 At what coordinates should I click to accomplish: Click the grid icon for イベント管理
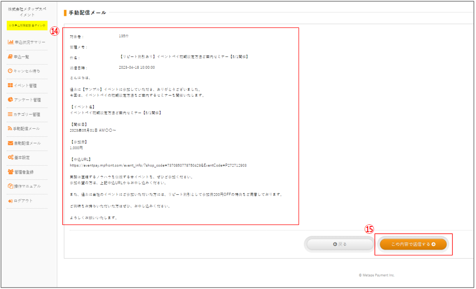tap(10, 86)
